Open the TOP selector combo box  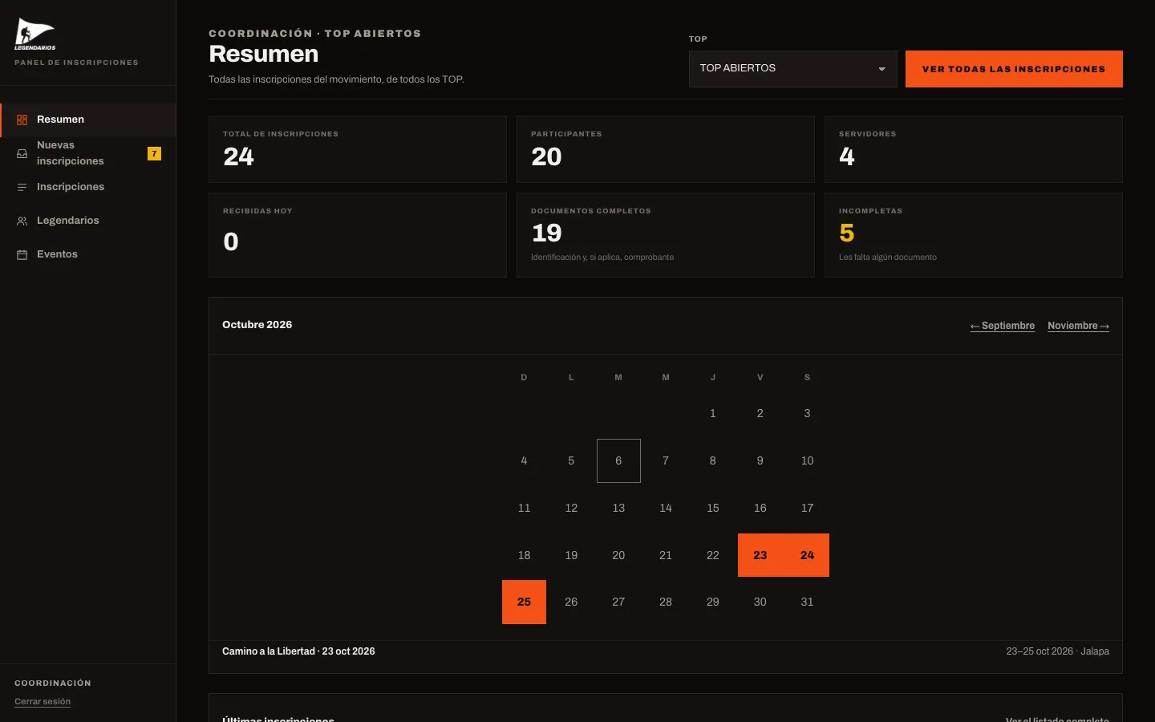tap(792, 69)
